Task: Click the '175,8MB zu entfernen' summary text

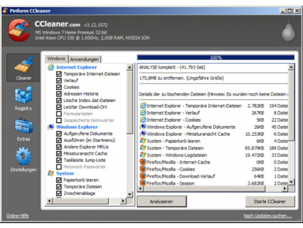Action: [182, 78]
